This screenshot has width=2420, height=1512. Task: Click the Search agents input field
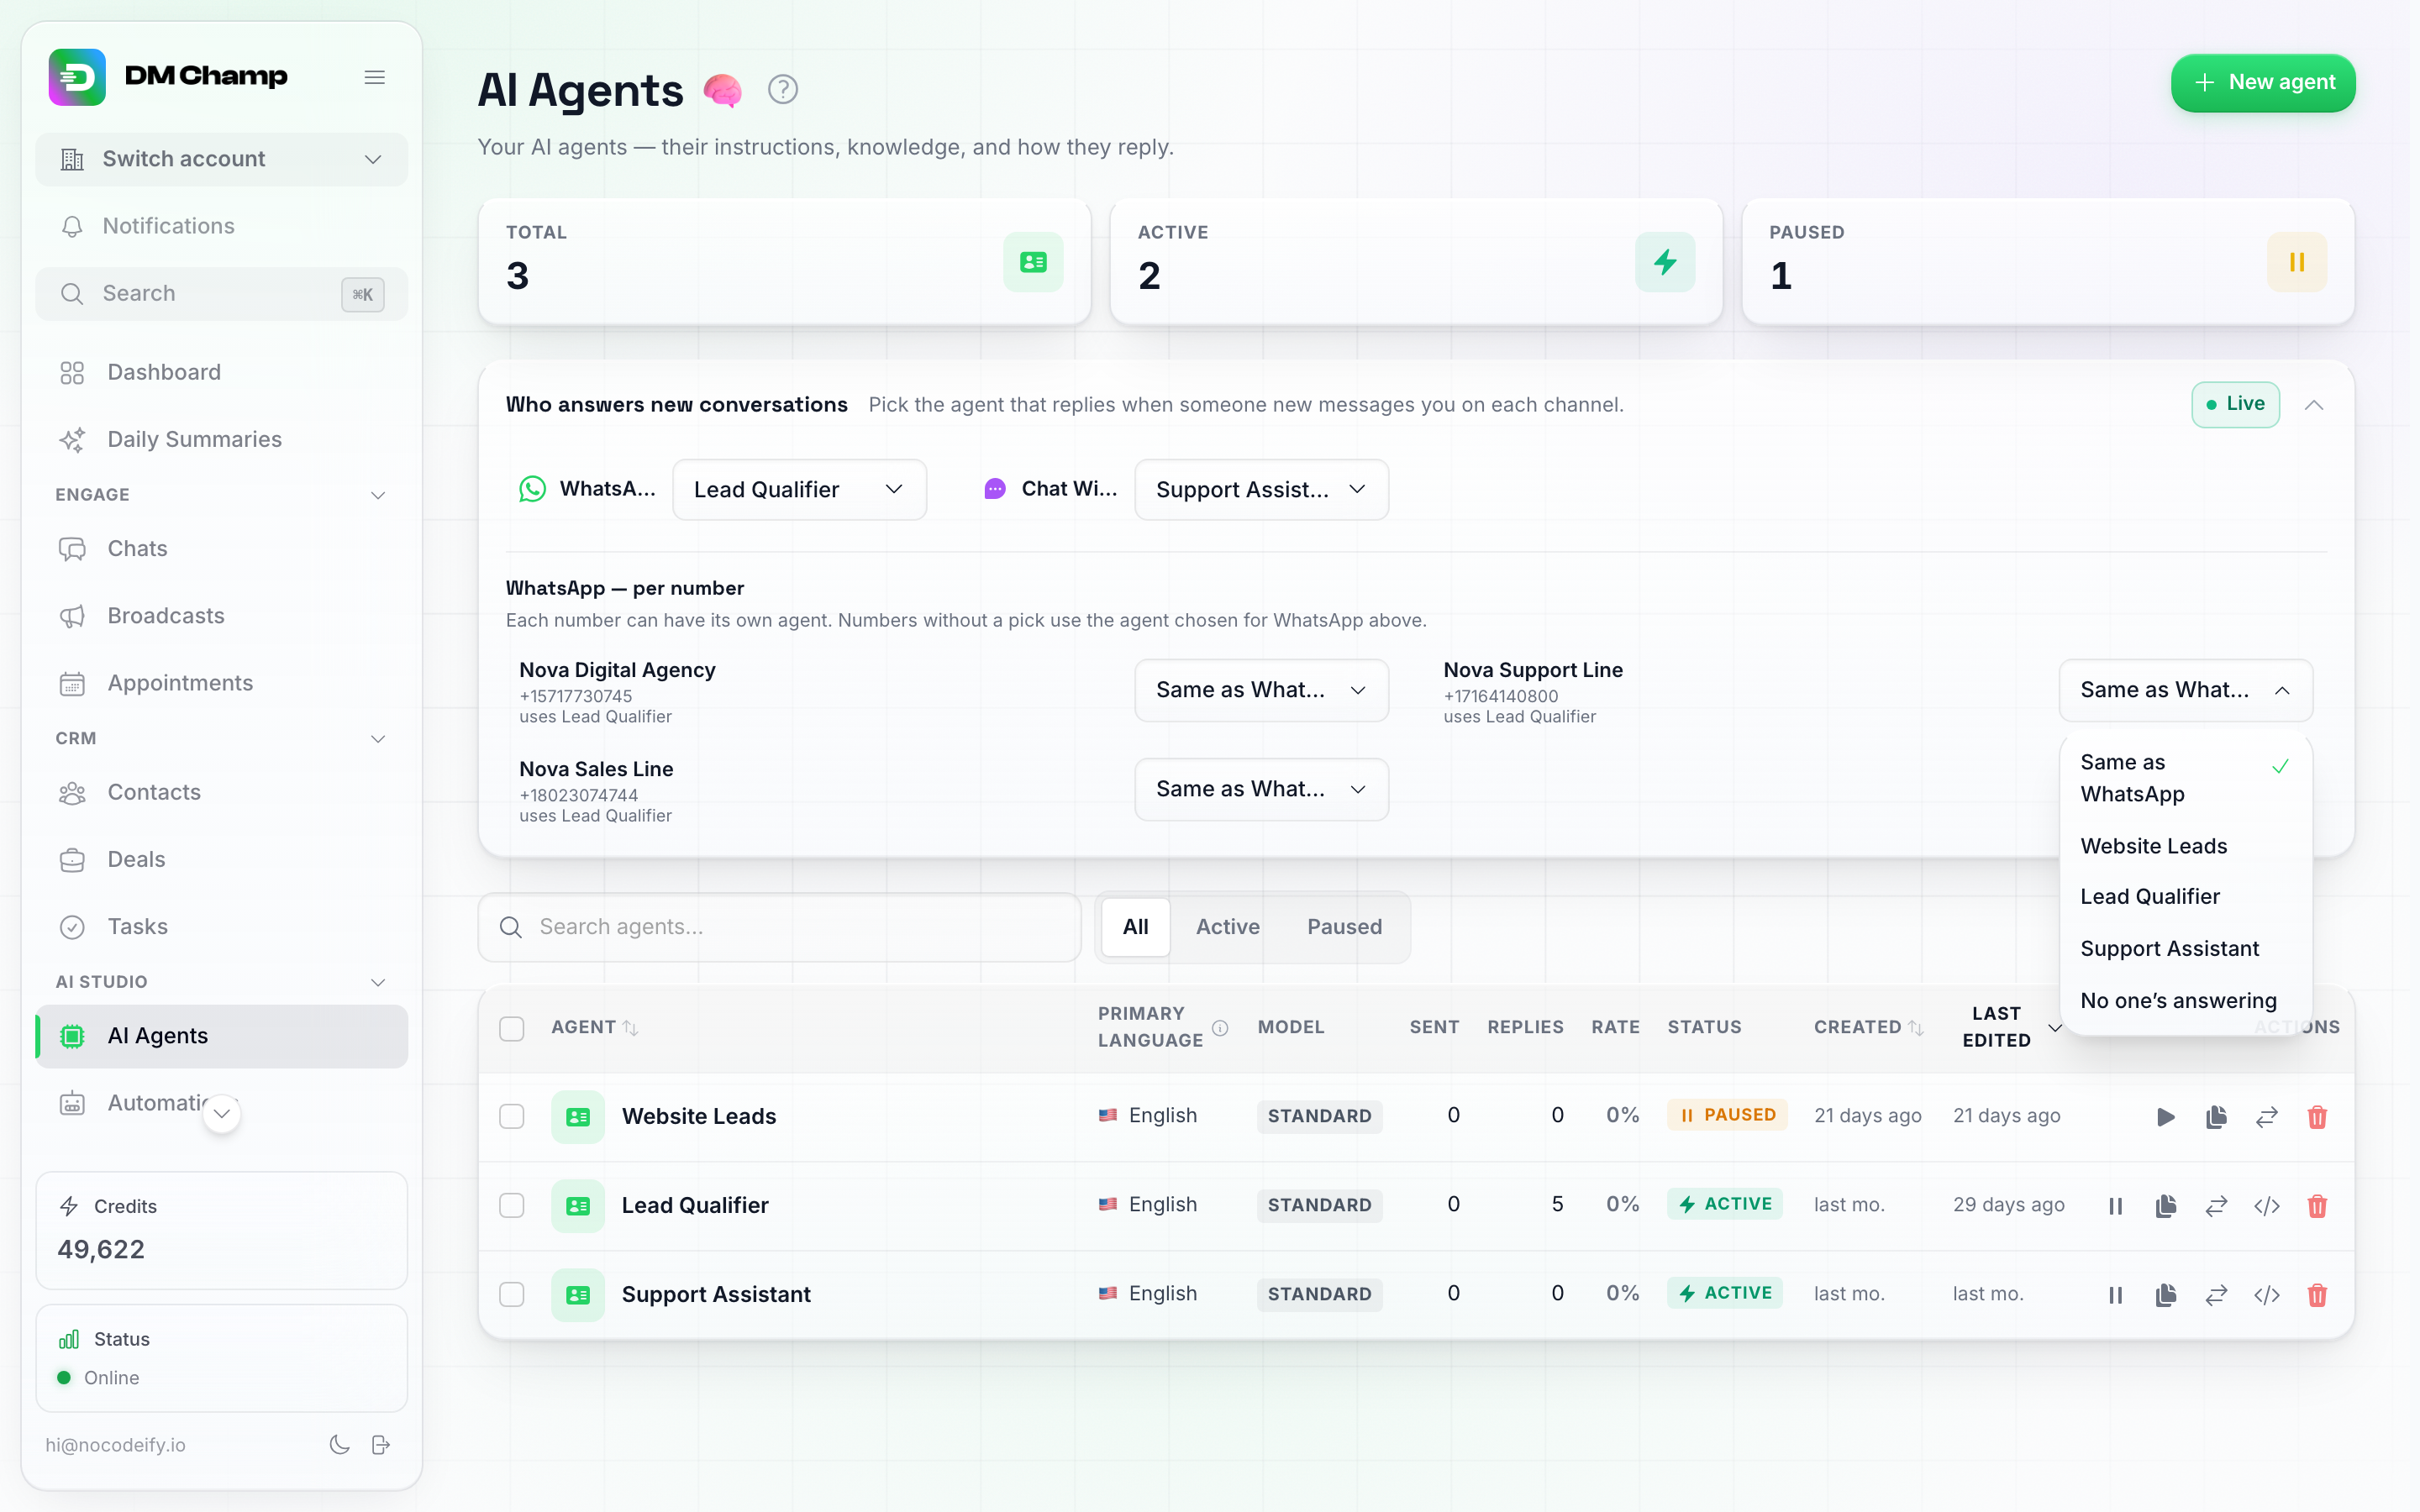click(779, 927)
